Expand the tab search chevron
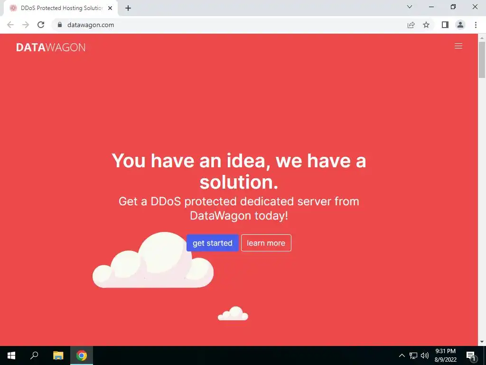Viewport: 486px width, 365px height. point(410,7)
